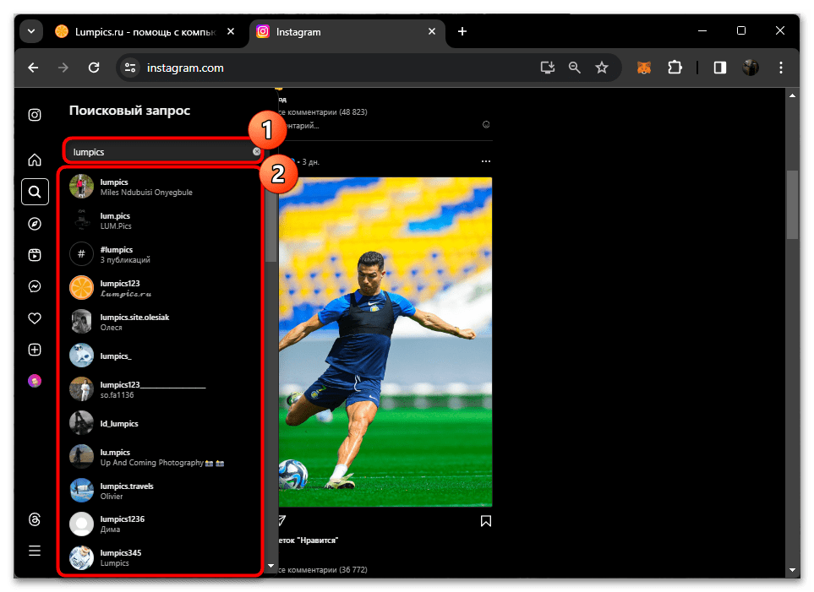This screenshot has height=592, width=814.
Task: Open a new browser tab
Action: (462, 31)
